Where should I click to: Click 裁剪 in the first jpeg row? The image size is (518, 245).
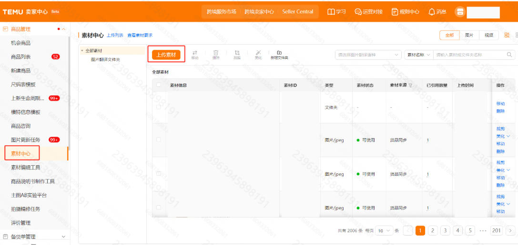click(x=500, y=128)
